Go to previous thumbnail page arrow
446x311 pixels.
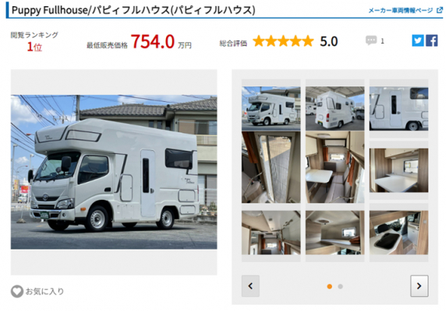tap(250, 286)
